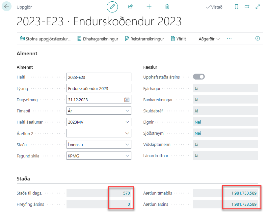Open the Staða dropdown showing Í vinnslu
The height and width of the screenshot is (212, 269).
127,144
